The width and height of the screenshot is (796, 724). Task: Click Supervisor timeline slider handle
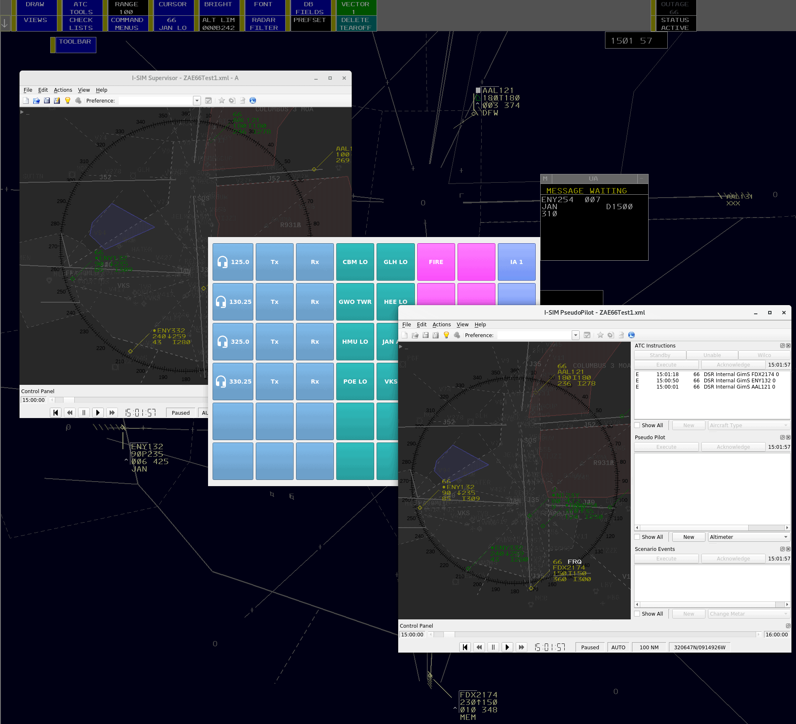[69, 400]
